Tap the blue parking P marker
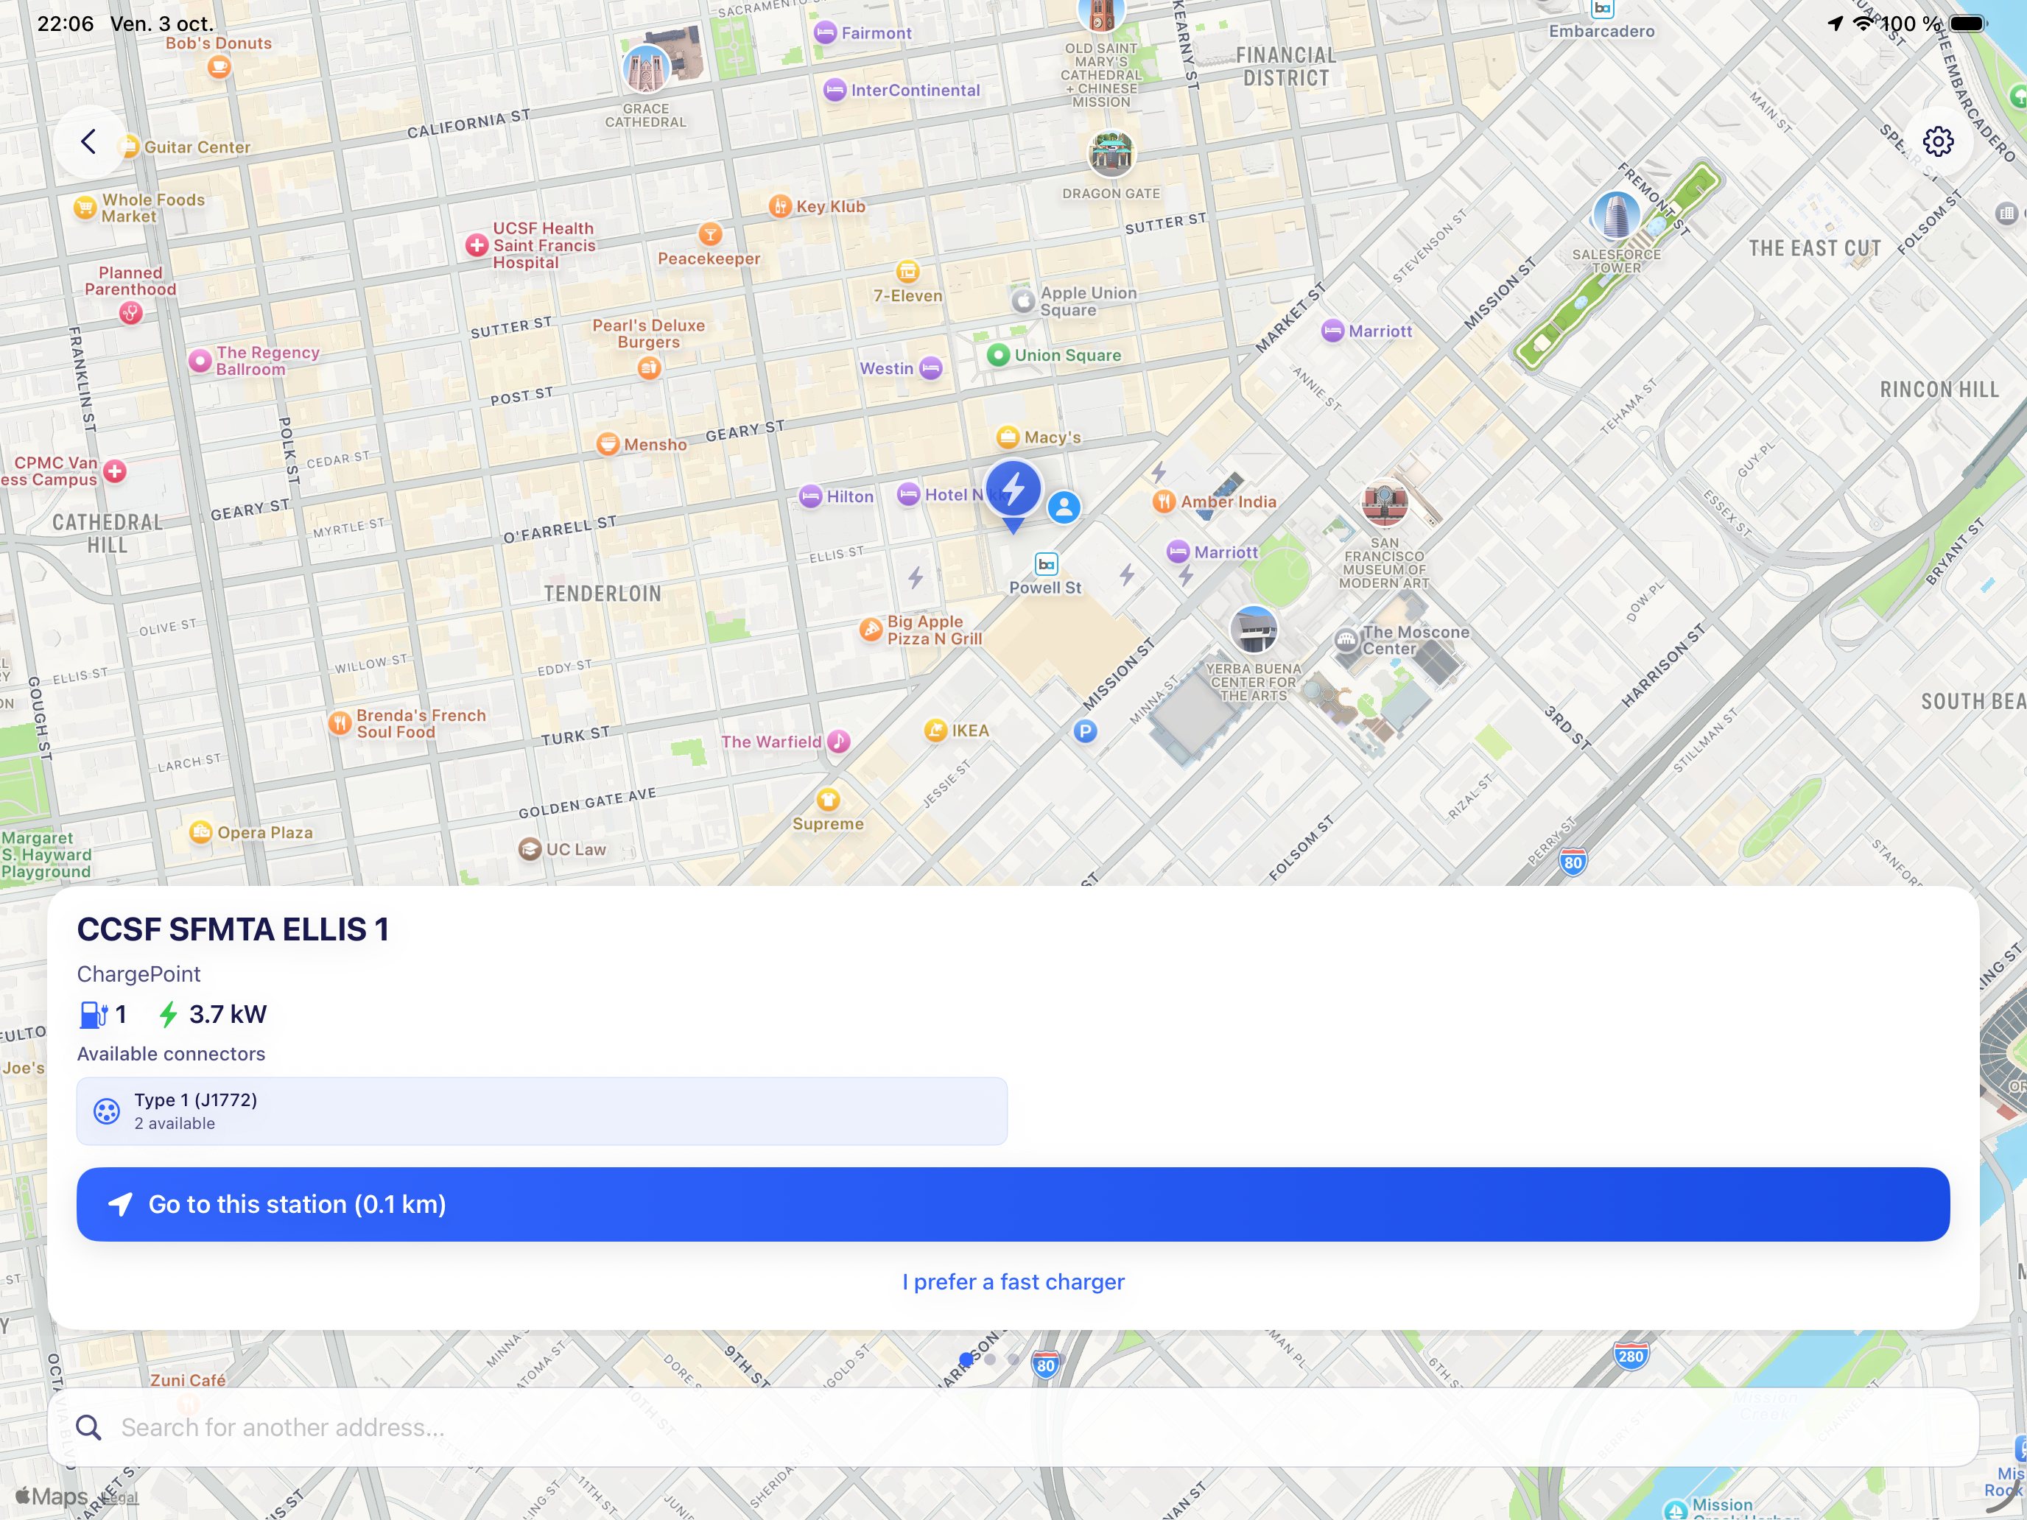The width and height of the screenshot is (2027, 1520). 1085,731
